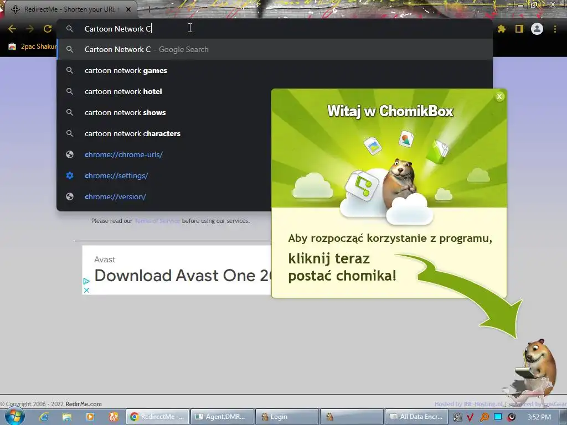Launch Internet Explorer from the taskbar
567x425 pixels.
pos(44,417)
